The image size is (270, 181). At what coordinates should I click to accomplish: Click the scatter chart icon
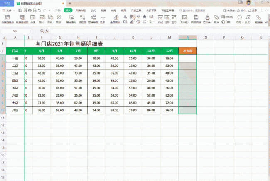pos(145,22)
